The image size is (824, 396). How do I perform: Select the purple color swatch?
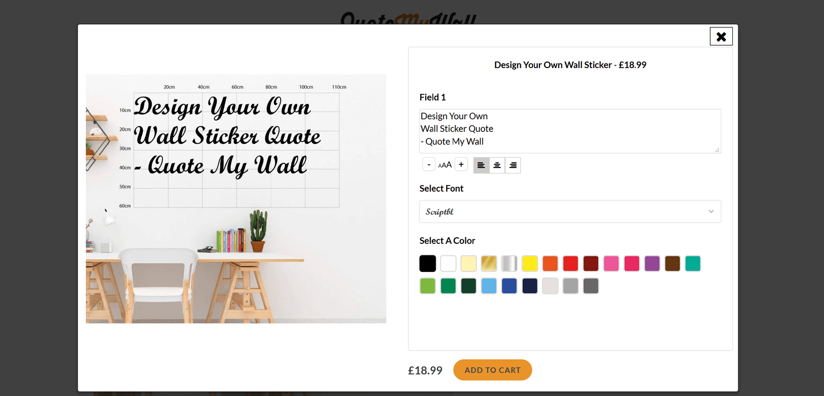[652, 263]
